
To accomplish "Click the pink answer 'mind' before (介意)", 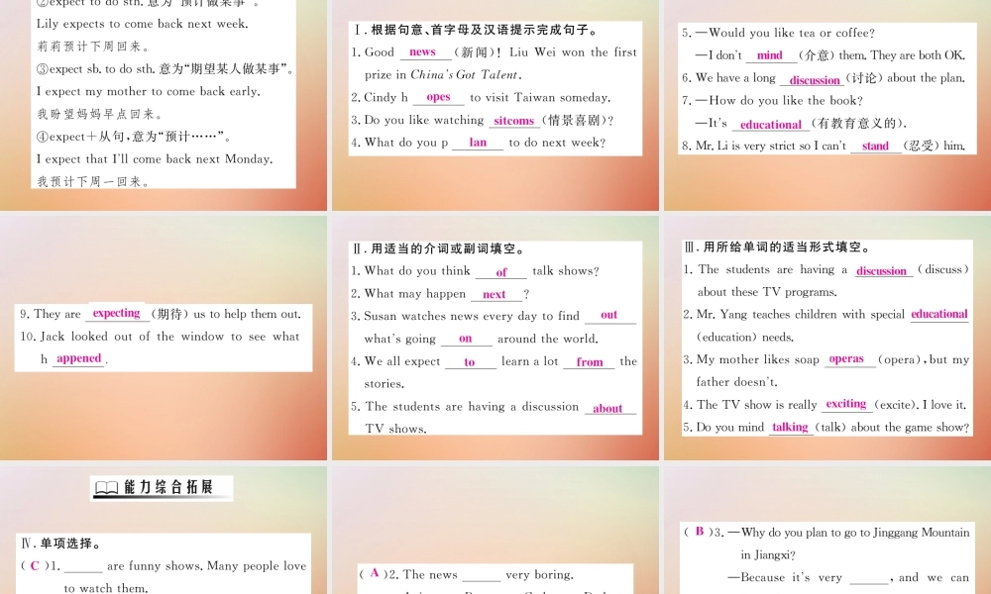I will click(x=770, y=55).
